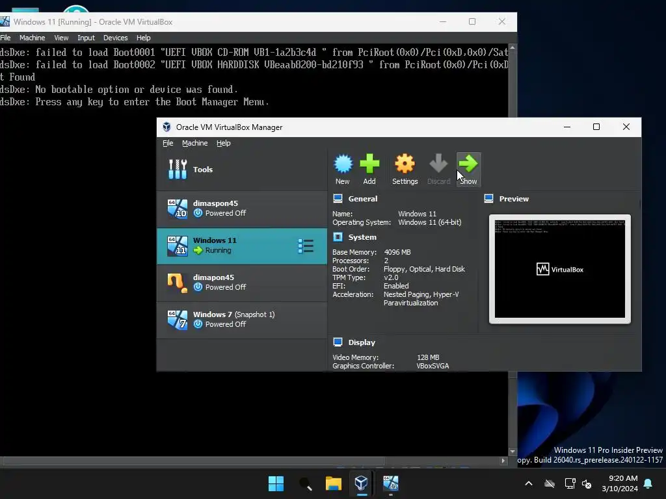Click the Windows 7 VM icon in list
This screenshot has width=666, height=499.
click(x=177, y=320)
